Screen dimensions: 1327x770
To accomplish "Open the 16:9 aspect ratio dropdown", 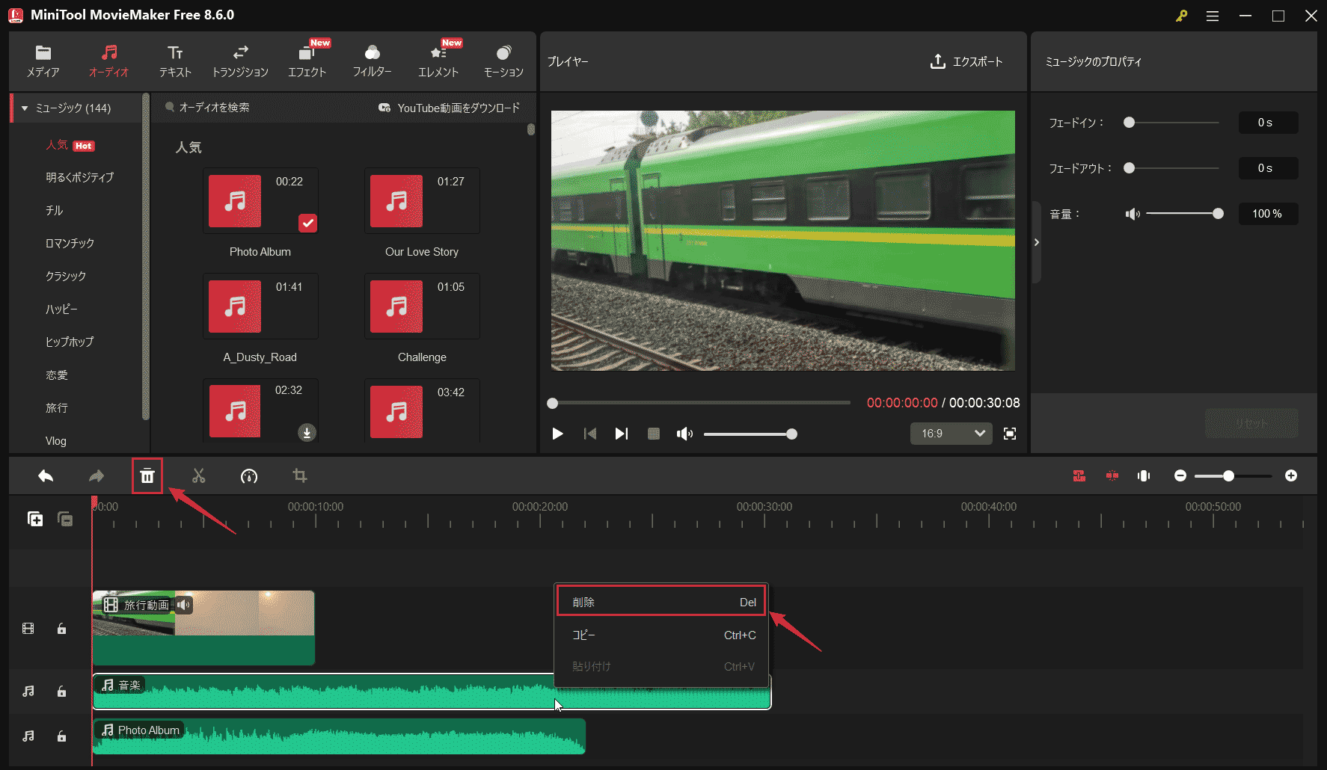I will click(x=951, y=434).
